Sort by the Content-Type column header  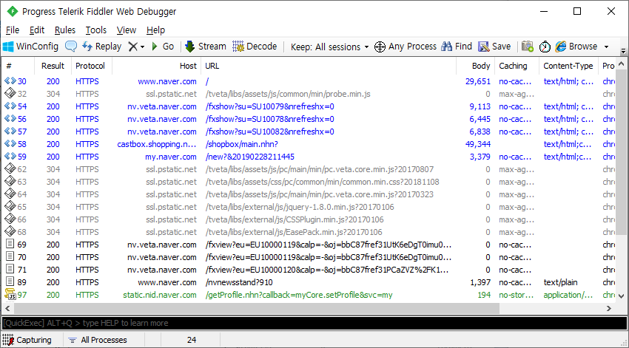(x=568, y=66)
